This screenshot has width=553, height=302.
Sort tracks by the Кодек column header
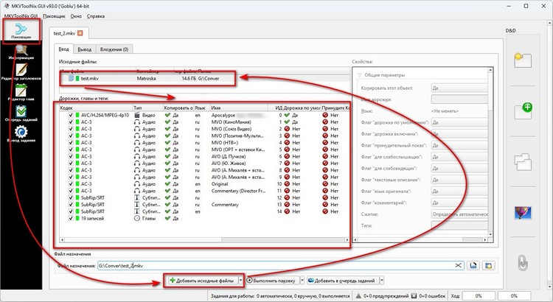click(95, 108)
